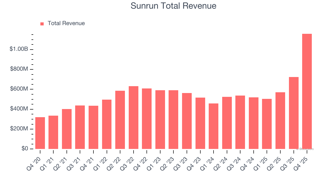
Task: Select the Q2 '23 revenue bar
Action: click(x=173, y=119)
